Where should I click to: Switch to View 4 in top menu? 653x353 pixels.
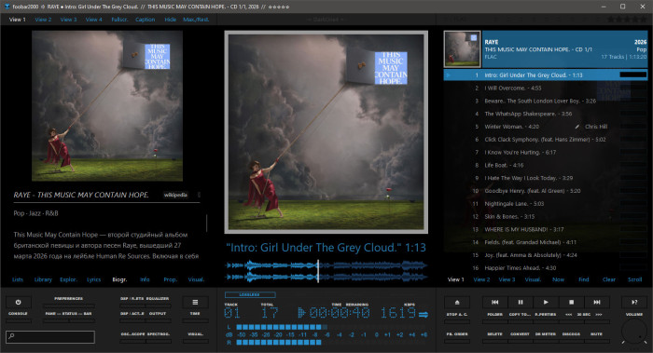coord(93,20)
